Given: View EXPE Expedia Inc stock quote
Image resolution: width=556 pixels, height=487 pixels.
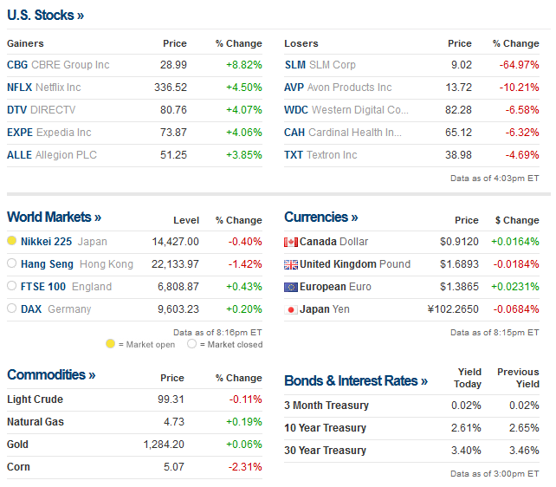Looking at the screenshot, I should [x=49, y=133].
